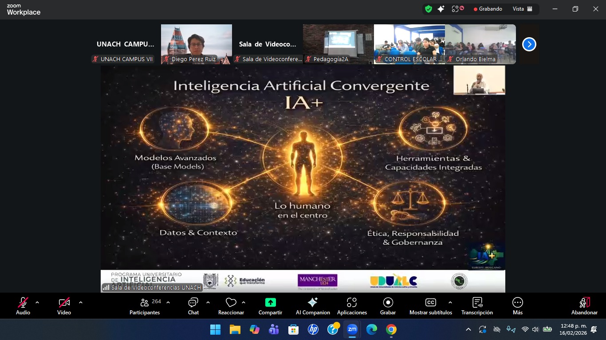Expand the Participantes options arrow
The image size is (606, 340).
tap(168, 302)
